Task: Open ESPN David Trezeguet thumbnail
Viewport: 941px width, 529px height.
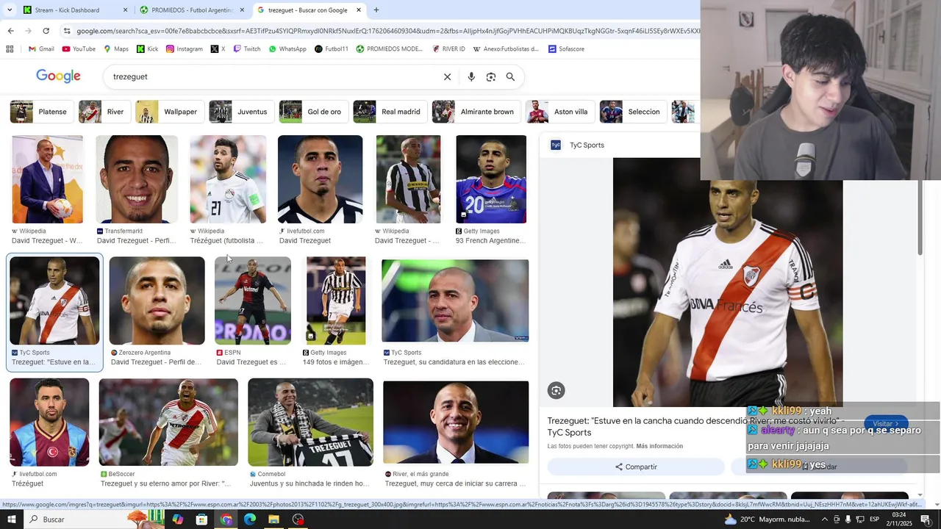Action: 252,301
